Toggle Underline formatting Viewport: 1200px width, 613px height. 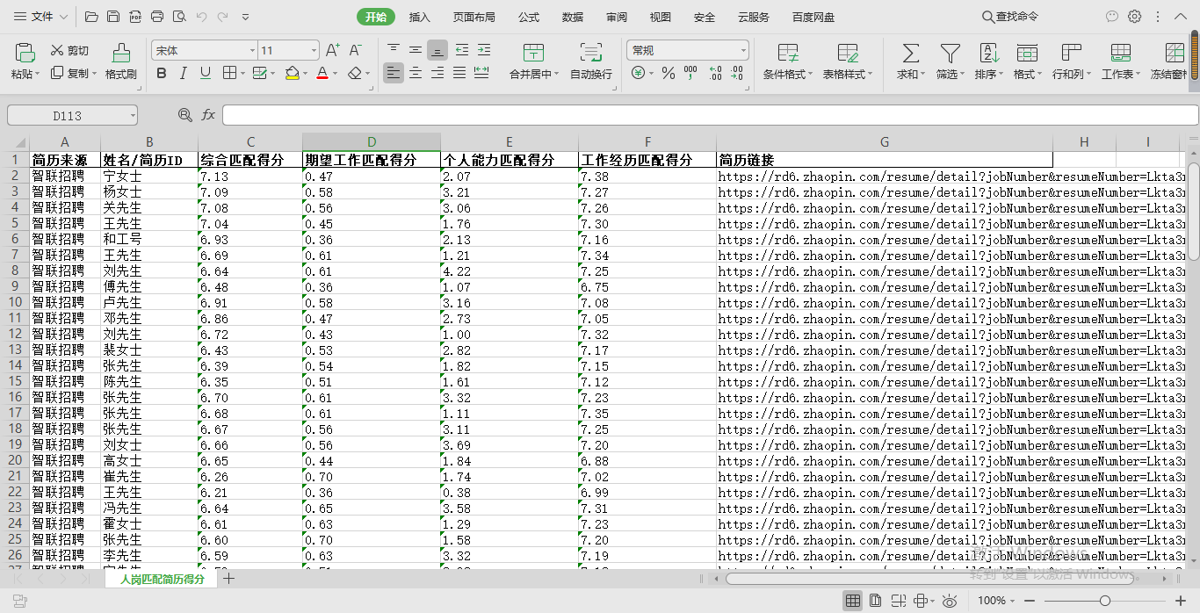(x=206, y=73)
